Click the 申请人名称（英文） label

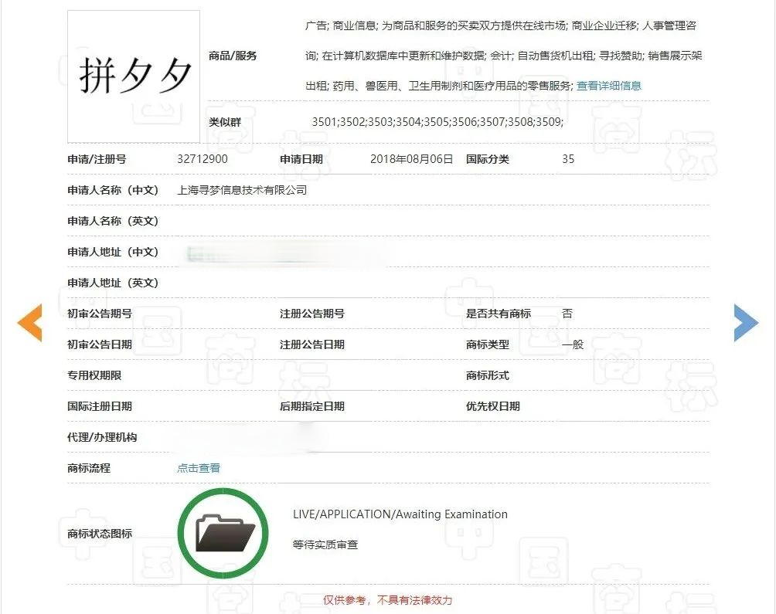[113, 221]
